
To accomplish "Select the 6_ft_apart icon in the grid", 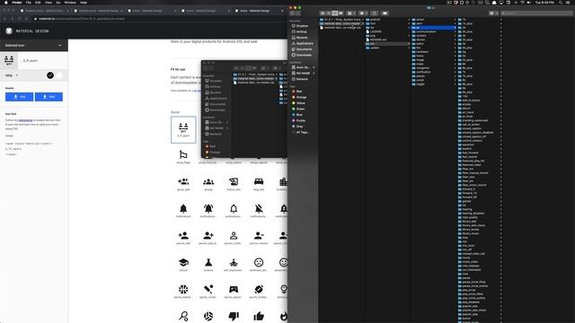I will 183,129.
